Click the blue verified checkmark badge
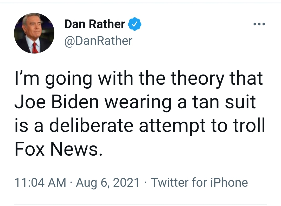 pyautogui.click(x=135, y=24)
